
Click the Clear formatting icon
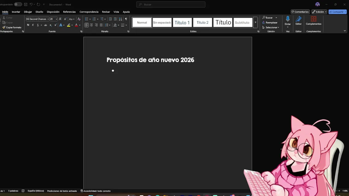coord(79,19)
